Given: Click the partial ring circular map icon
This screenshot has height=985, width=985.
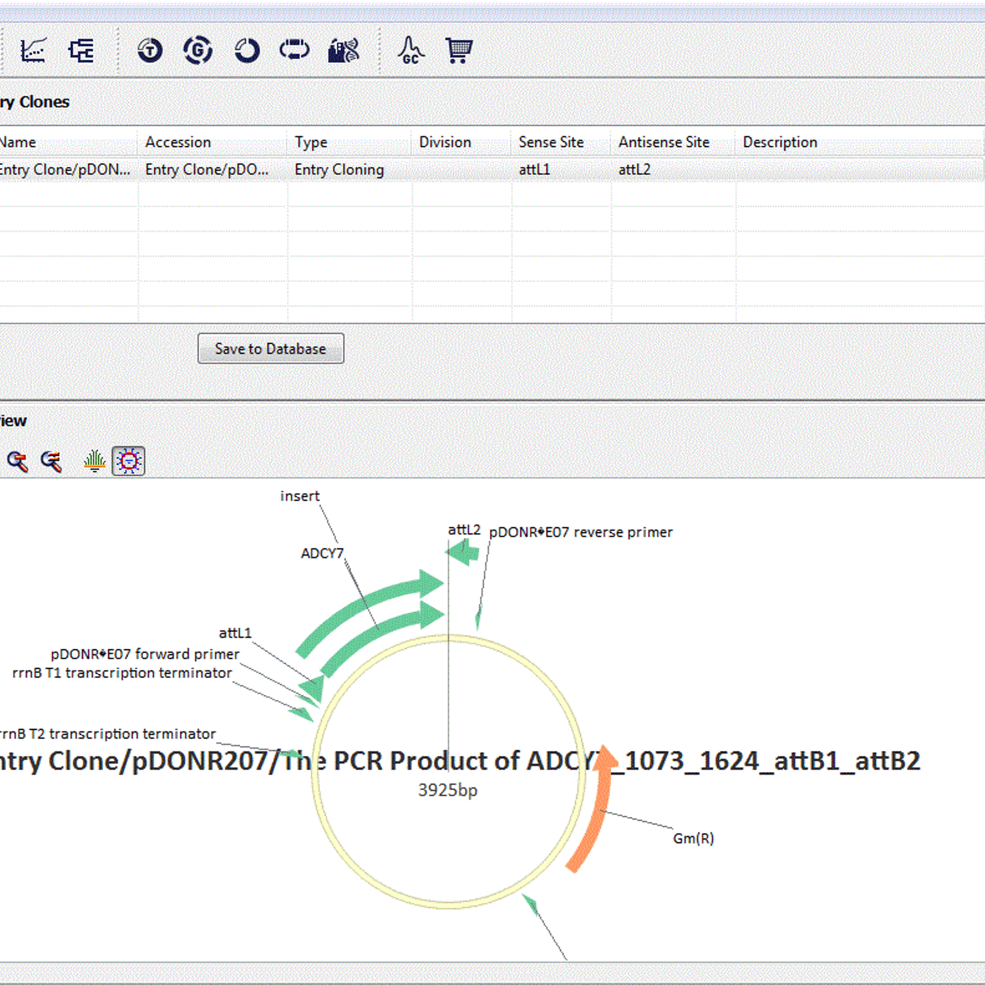Looking at the screenshot, I should [247, 50].
